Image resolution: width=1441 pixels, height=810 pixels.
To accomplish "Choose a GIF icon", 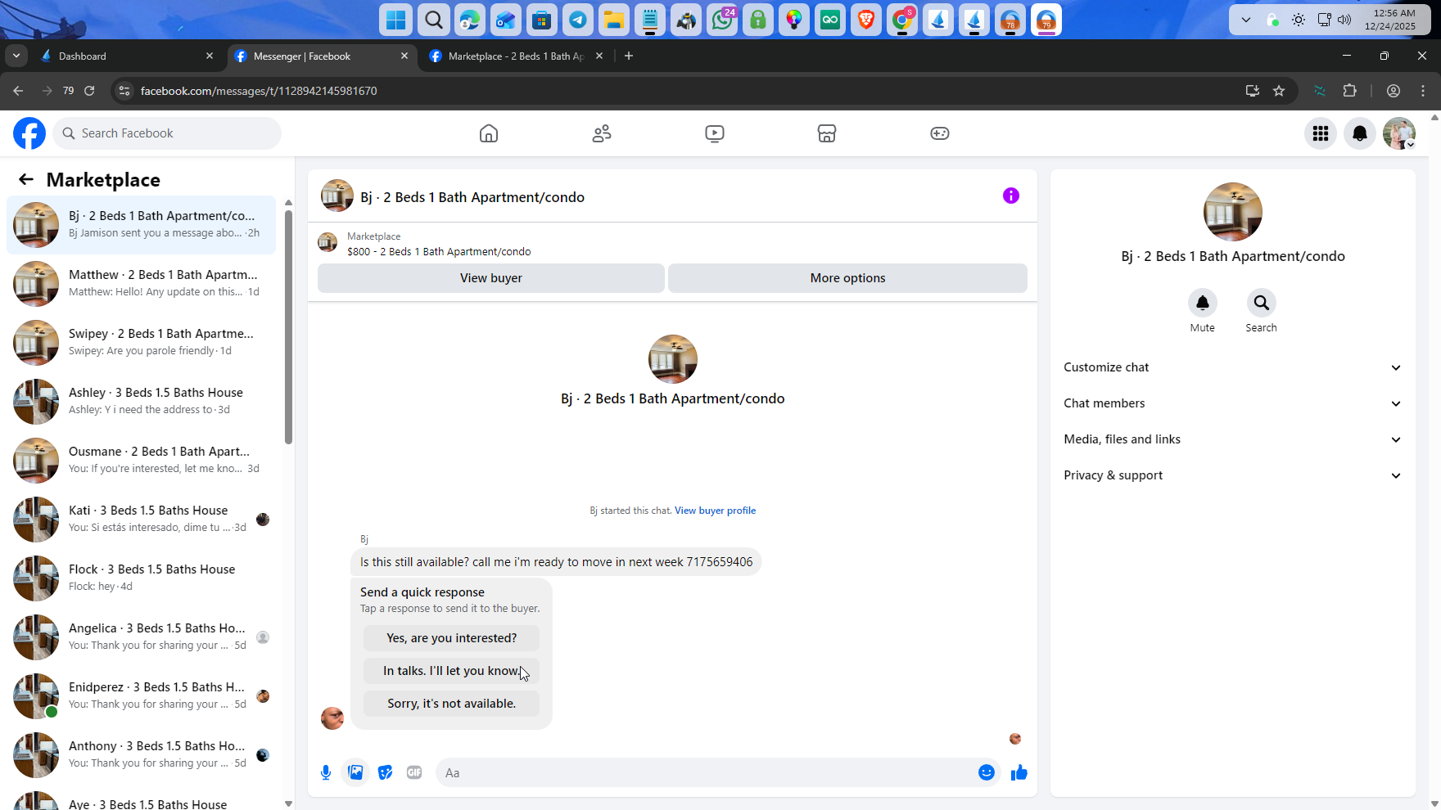I will pos(414,772).
